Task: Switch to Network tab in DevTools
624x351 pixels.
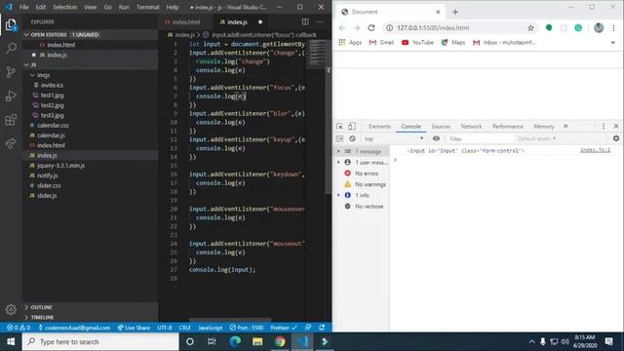Action: pos(471,126)
